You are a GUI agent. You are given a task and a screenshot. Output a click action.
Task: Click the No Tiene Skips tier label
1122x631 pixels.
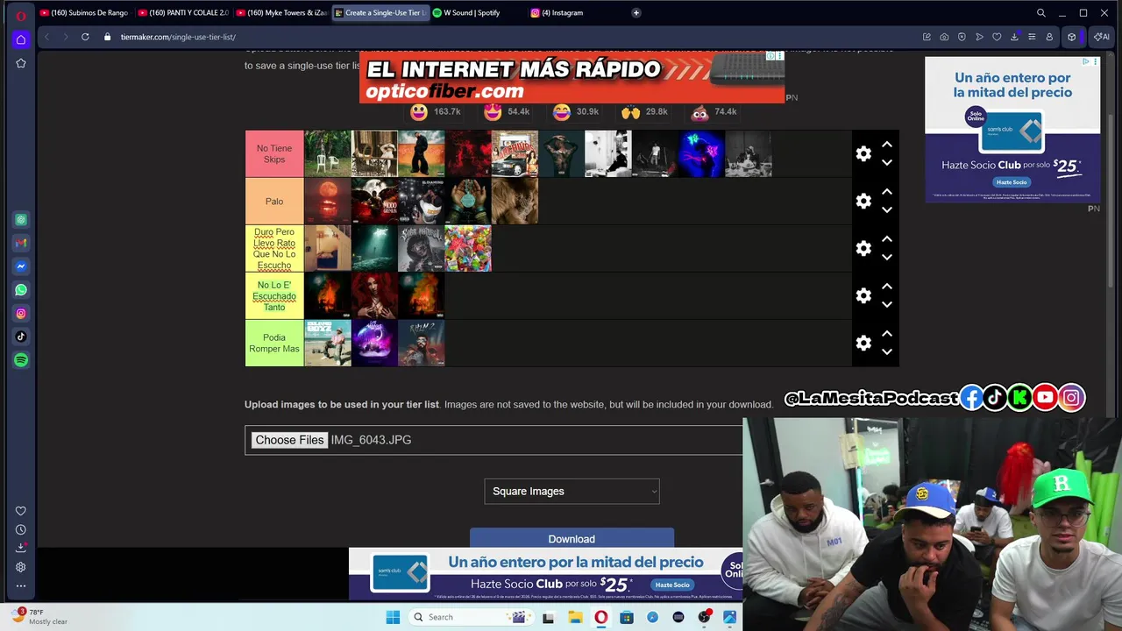point(274,153)
